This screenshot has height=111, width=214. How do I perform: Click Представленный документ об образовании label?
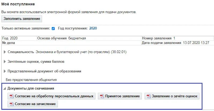44,71
